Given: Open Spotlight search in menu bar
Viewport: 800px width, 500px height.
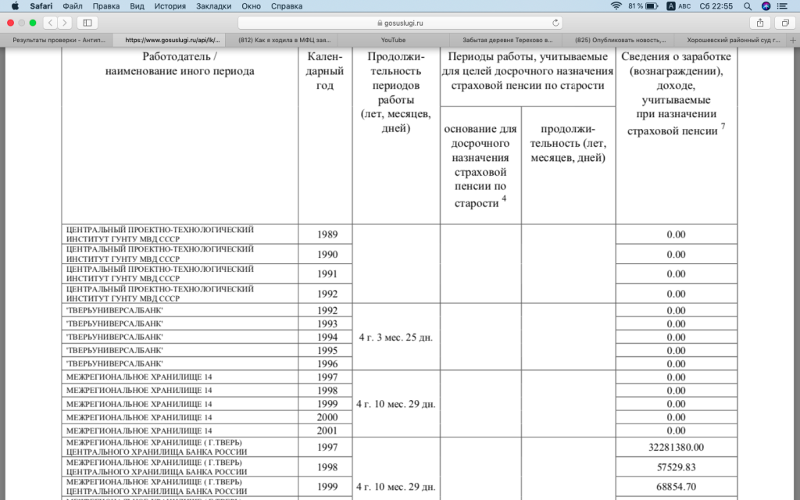Looking at the screenshot, I should click(748, 5).
